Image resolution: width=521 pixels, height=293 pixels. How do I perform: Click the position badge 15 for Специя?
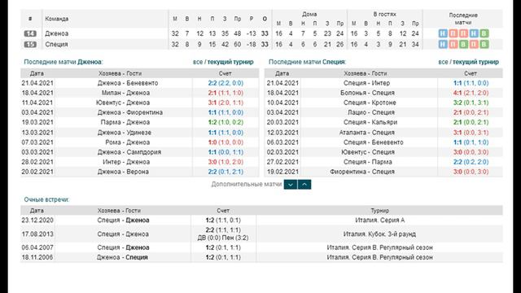(x=30, y=44)
